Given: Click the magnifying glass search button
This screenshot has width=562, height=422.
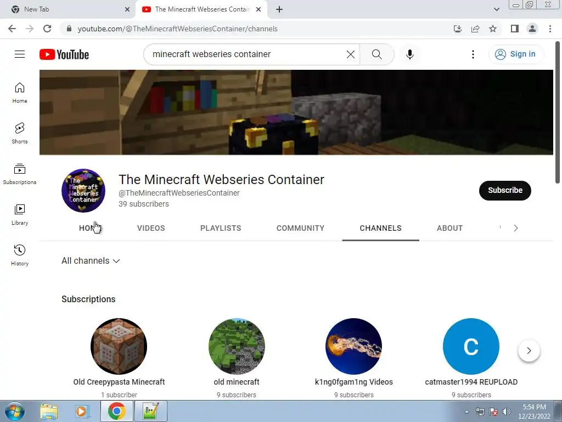Looking at the screenshot, I should tap(376, 54).
